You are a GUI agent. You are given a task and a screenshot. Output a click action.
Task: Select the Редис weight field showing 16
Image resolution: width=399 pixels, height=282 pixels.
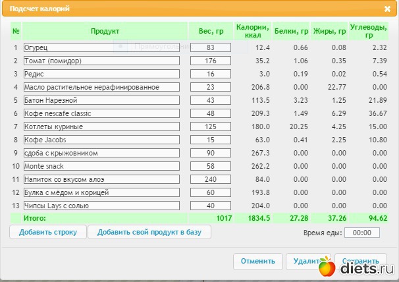point(211,74)
